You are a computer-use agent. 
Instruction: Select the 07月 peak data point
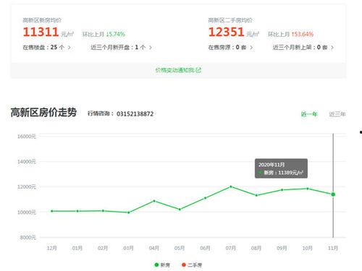pyautogui.click(x=231, y=186)
